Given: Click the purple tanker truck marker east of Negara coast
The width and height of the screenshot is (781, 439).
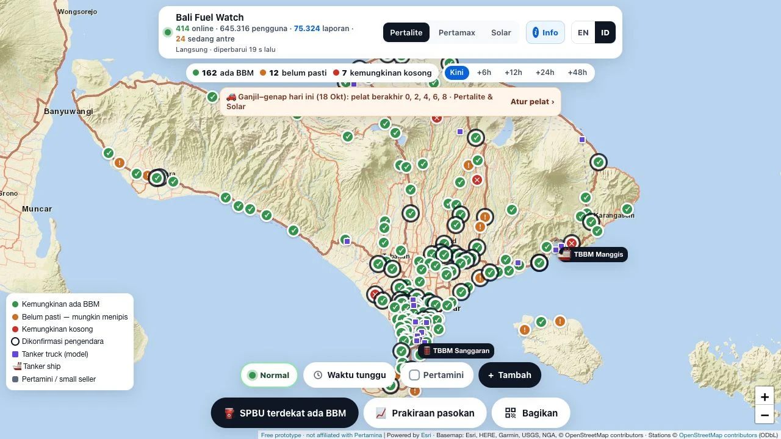Looking at the screenshot, I should click(347, 241).
